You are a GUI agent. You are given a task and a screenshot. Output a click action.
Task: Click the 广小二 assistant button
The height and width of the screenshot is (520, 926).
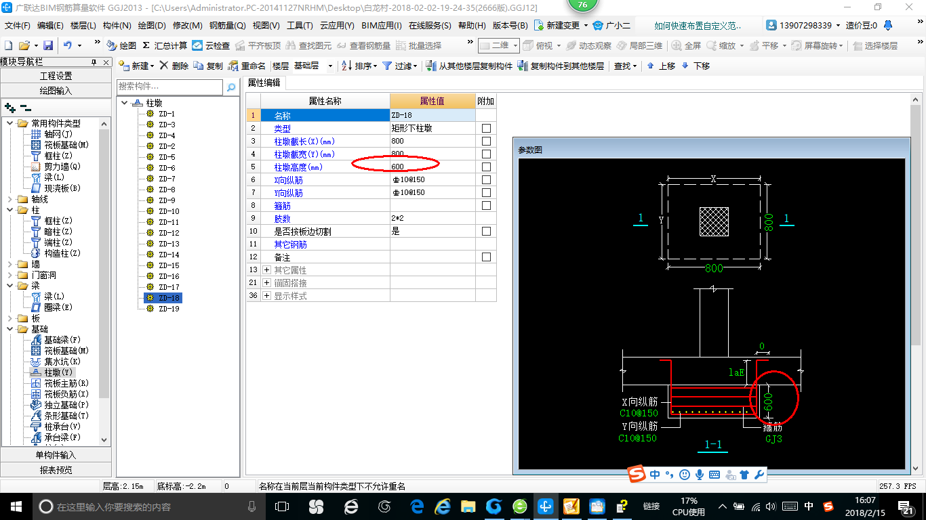pos(612,25)
